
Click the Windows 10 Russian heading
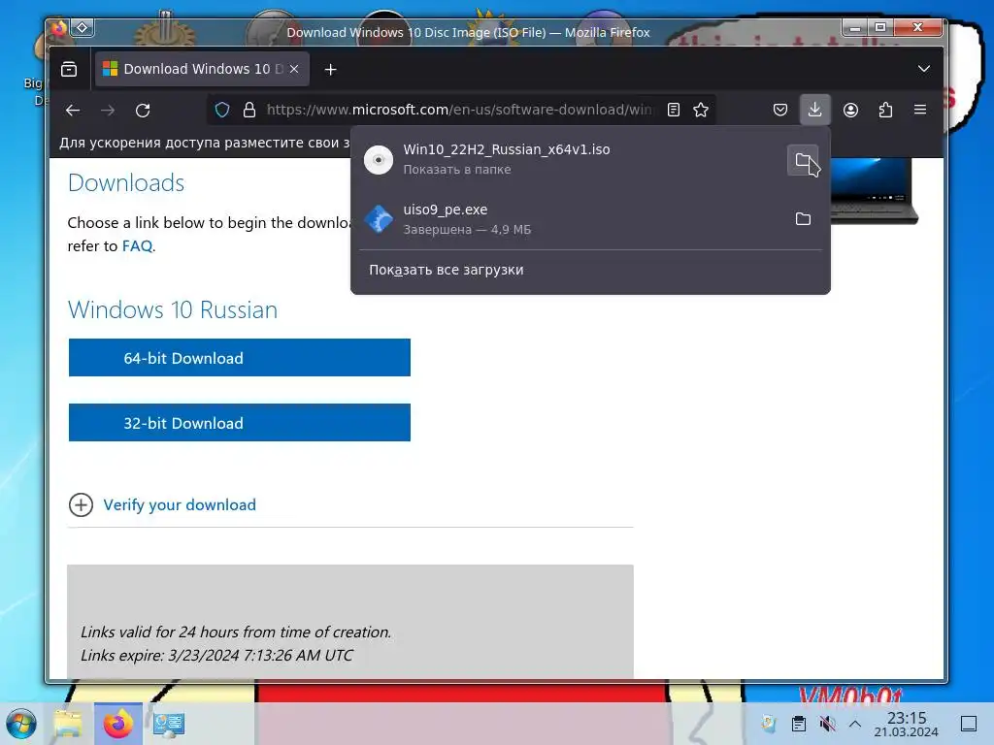[x=173, y=309]
